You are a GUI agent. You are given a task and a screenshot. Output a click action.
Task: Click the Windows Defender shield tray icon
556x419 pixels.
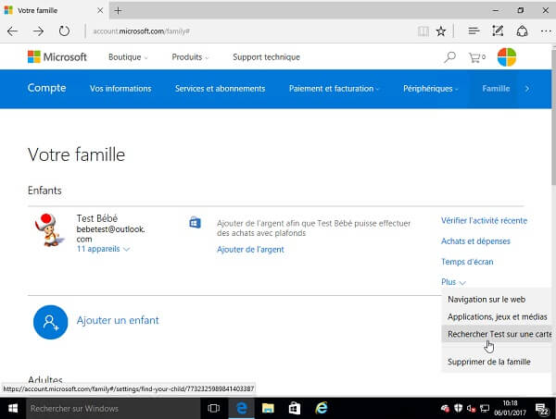point(458,408)
